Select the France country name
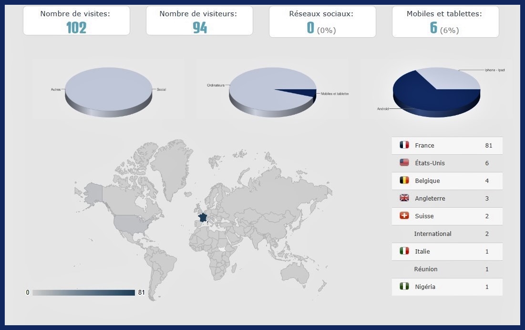The image size is (525, 330). 424,146
